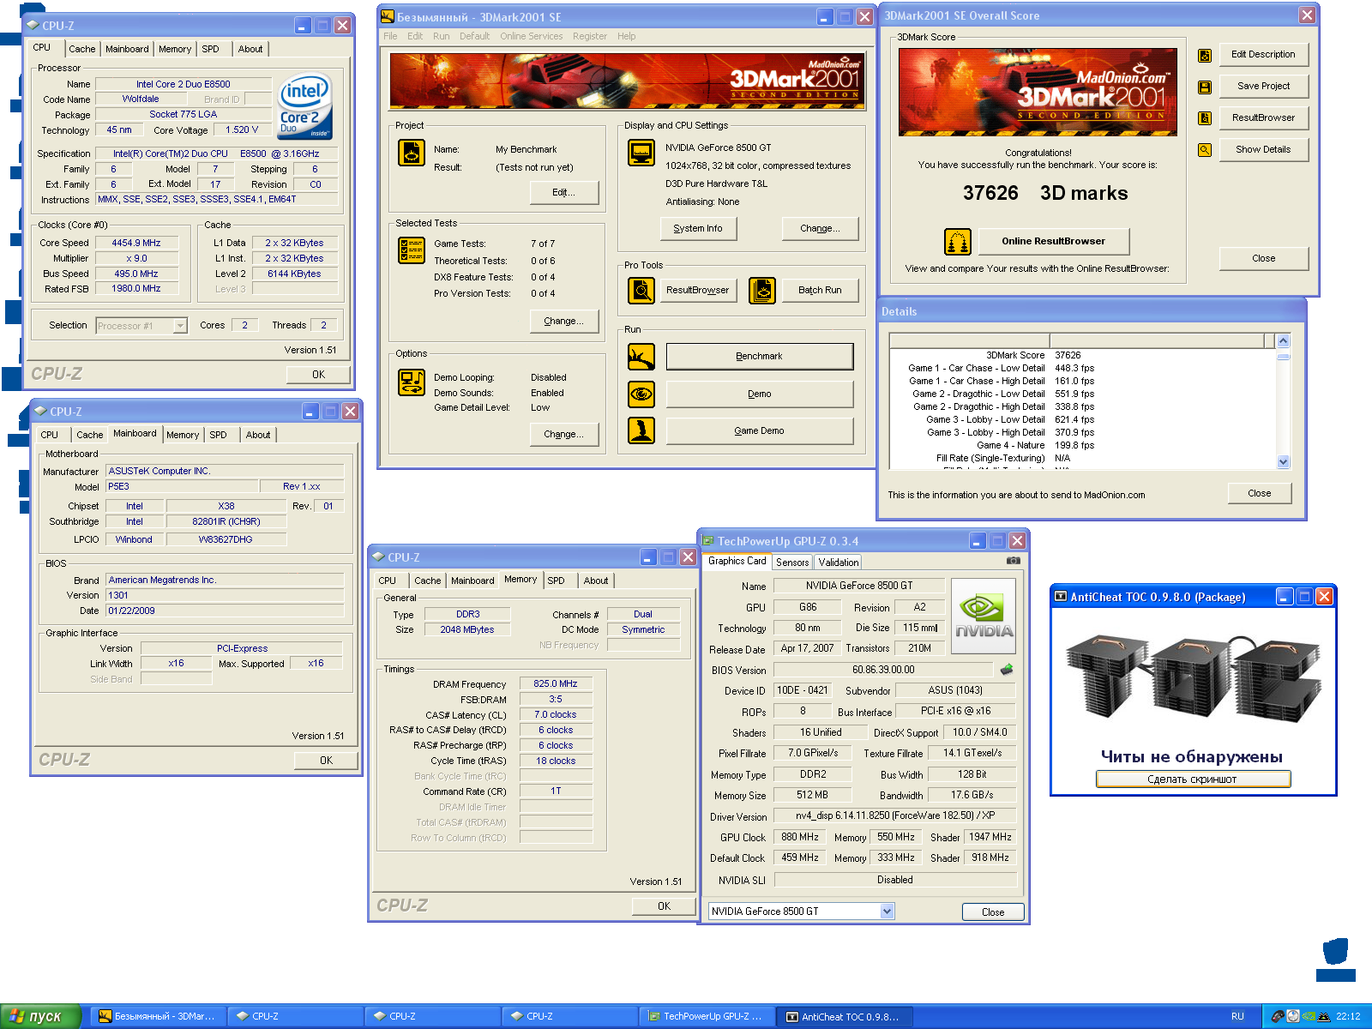Screen dimensions: 1372x1029
Task: Click the Online ResultBrowser button
Action: [x=1053, y=242]
